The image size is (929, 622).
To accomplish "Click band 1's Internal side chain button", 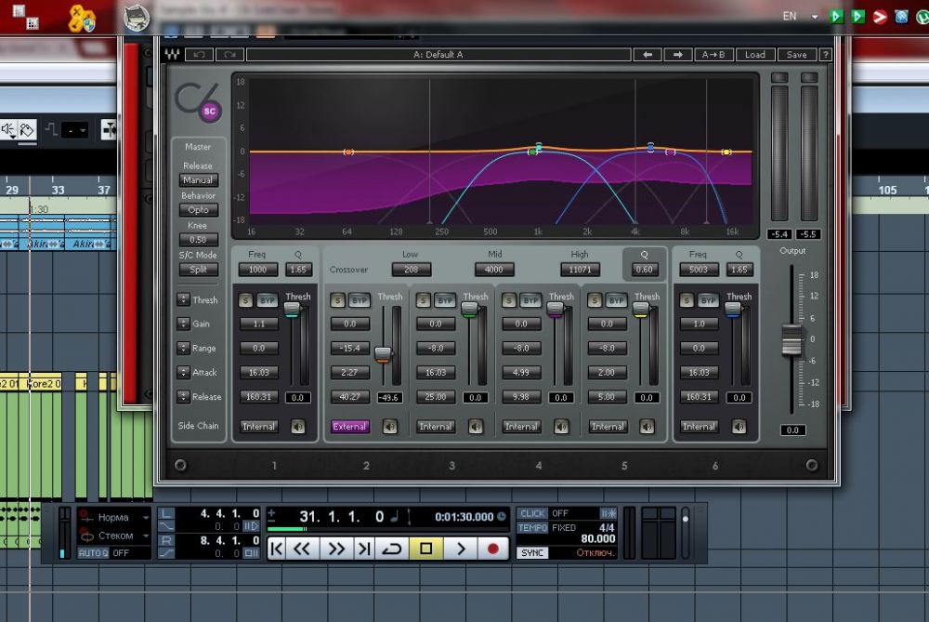I will click(x=258, y=427).
